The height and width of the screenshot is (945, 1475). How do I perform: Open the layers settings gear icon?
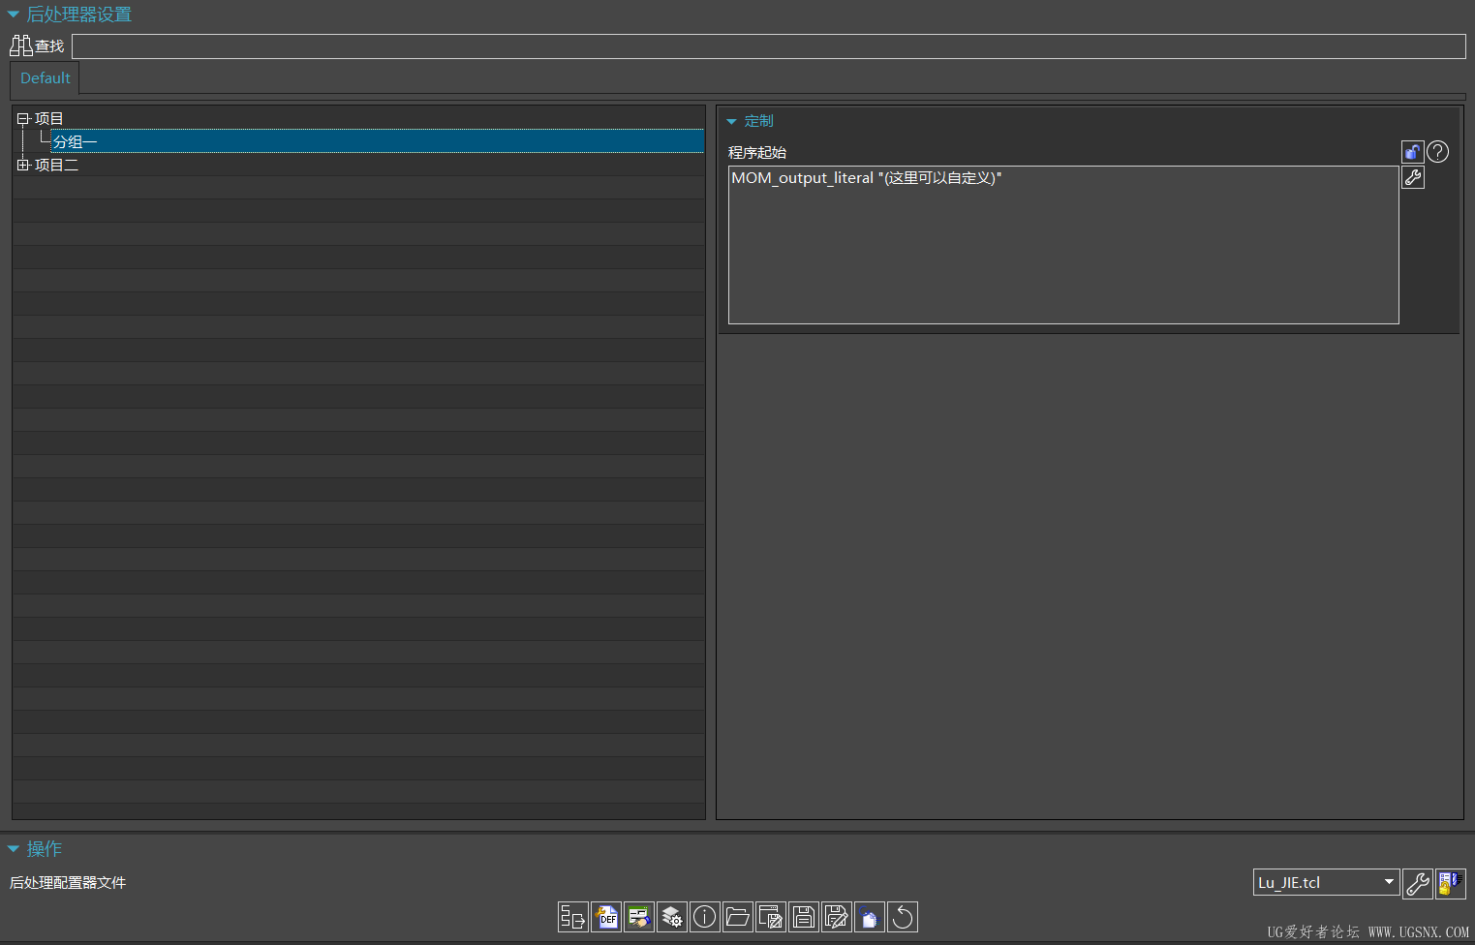pyautogui.click(x=672, y=917)
